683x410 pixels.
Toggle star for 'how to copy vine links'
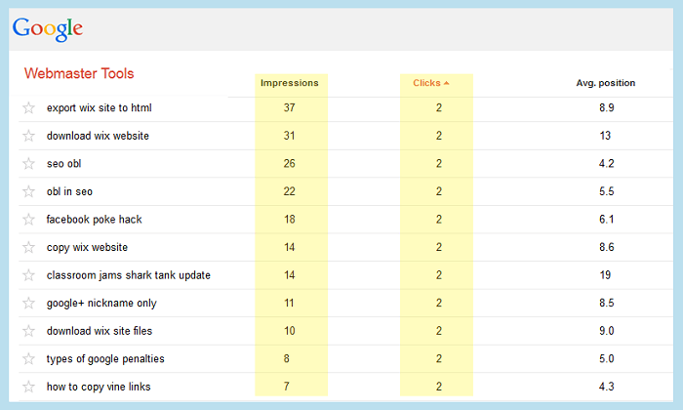[28, 387]
